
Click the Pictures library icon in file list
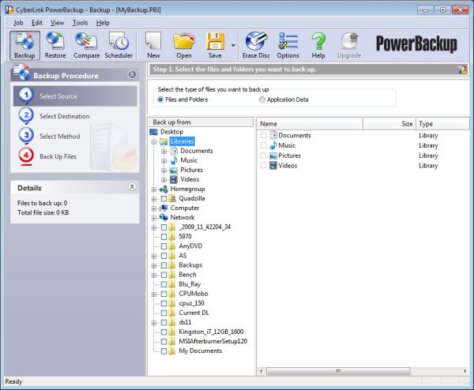coord(273,156)
